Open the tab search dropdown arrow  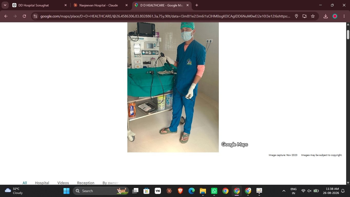(x=5, y=5)
